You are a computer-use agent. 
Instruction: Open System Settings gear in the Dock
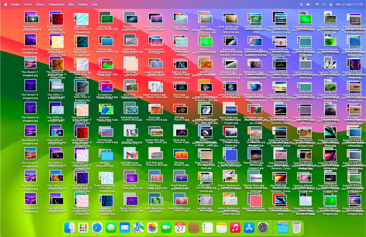point(263,228)
